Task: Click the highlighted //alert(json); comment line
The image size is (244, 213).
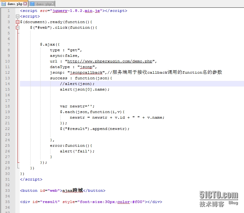Action: point(77,84)
